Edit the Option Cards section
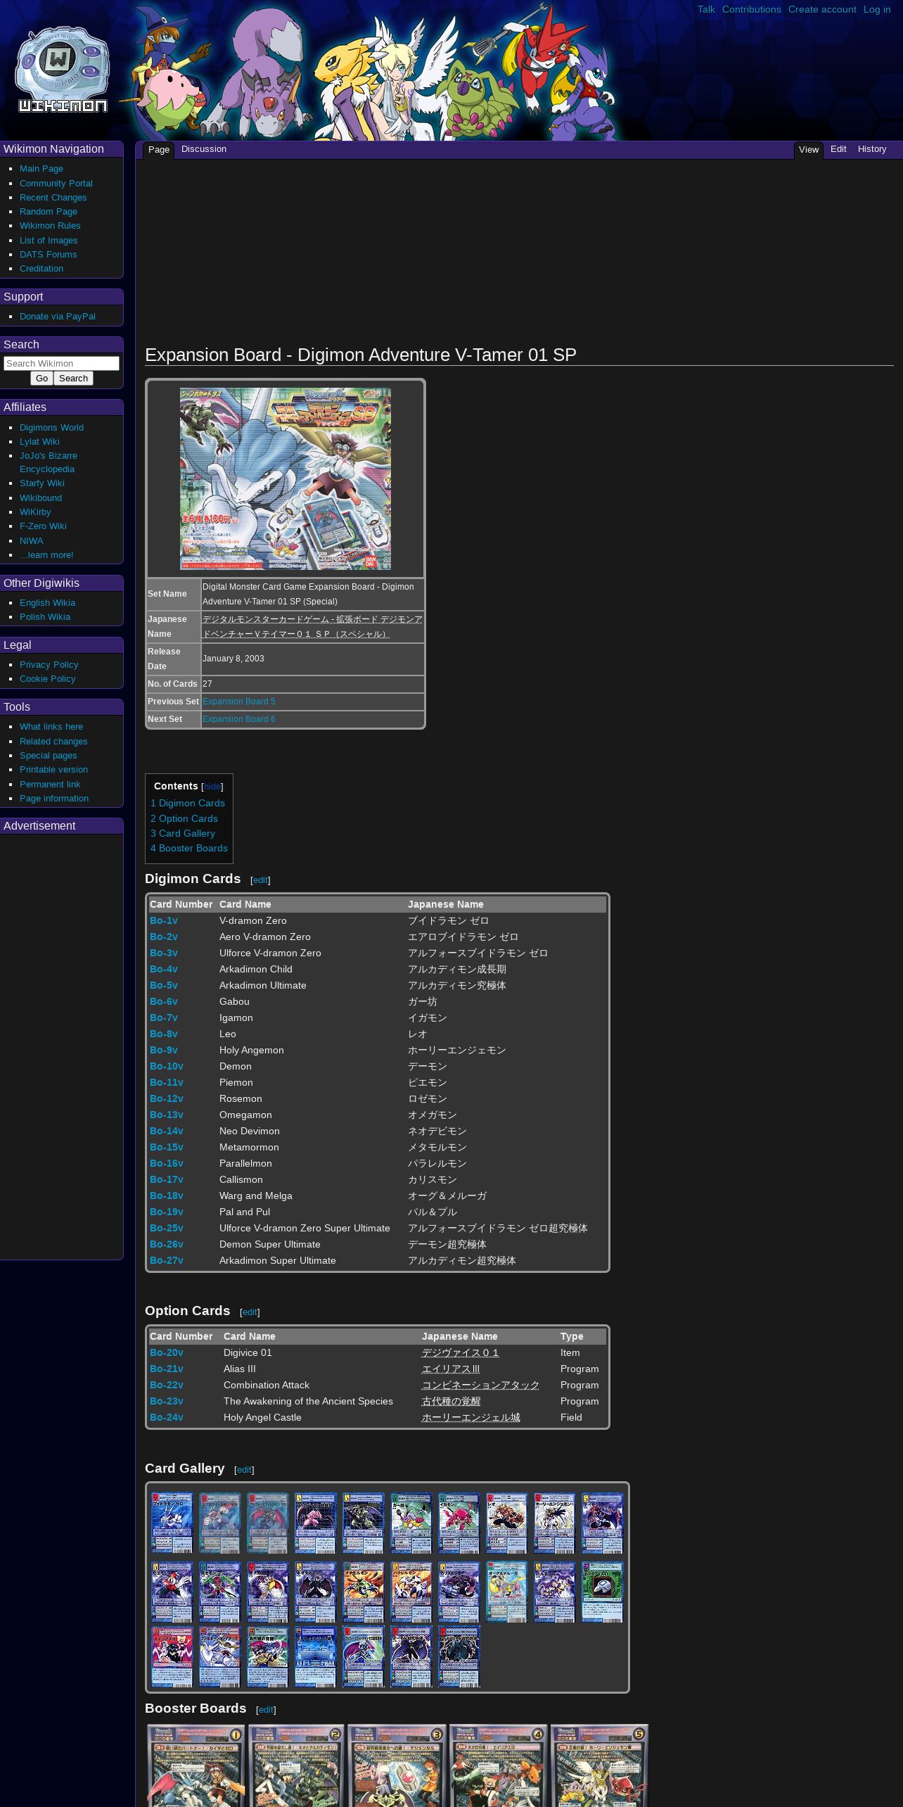Viewport: 903px width, 1807px height. pos(250,1312)
